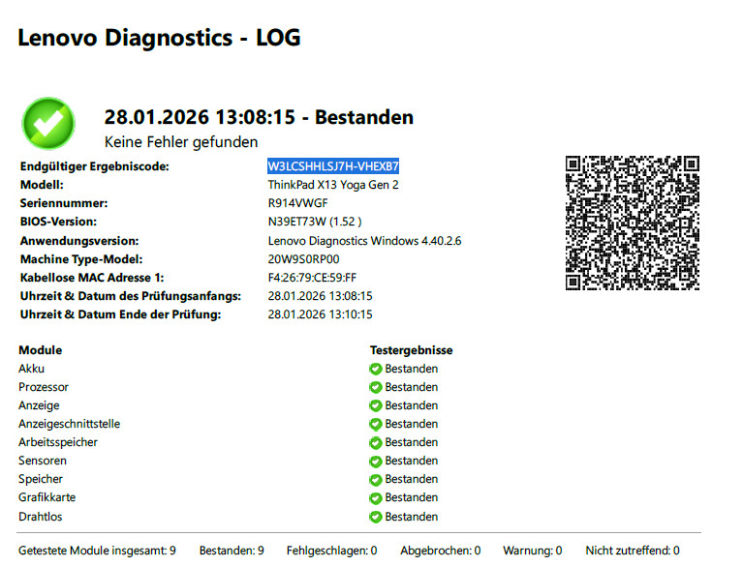The height and width of the screenshot is (567, 743).
Task: Click the 'Module' column header
Action: point(41,350)
